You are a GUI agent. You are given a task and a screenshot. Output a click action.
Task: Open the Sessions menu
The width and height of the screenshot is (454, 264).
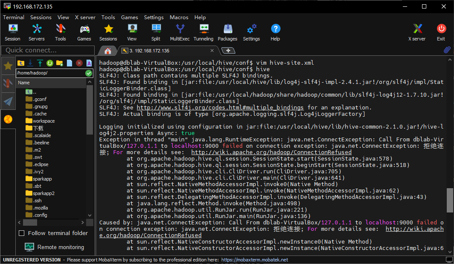click(41, 17)
